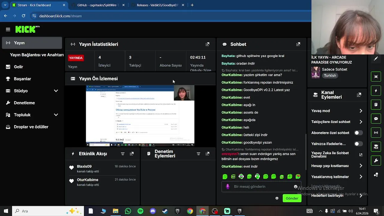Pop out the Sohbet chat panel
Image resolution: width=384 pixels, height=216 pixels.
point(298,44)
